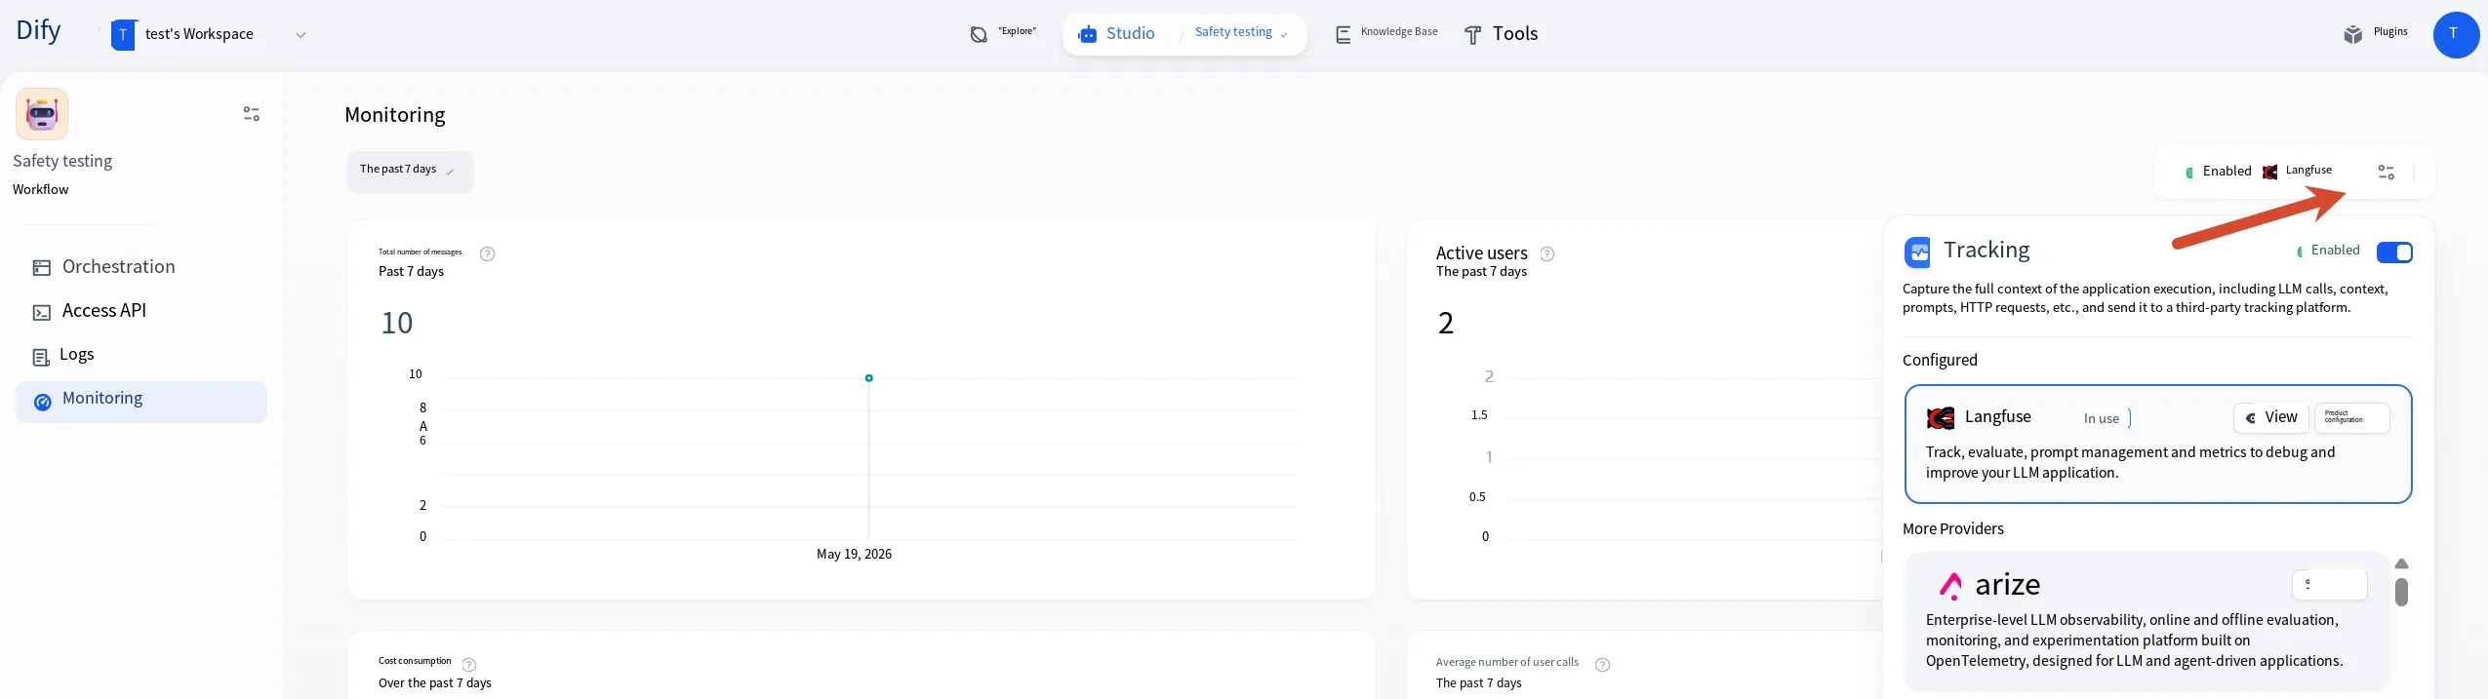
Task: Open Langfuse Product configuration
Action: pyautogui.click(x=2351, y=417)
